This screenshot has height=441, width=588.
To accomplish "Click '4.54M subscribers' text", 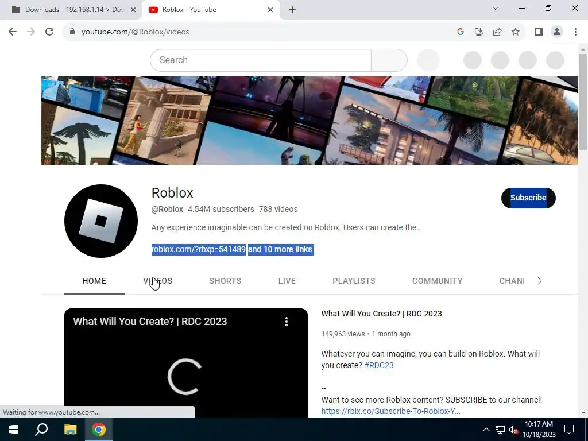I will click(221, 209).
